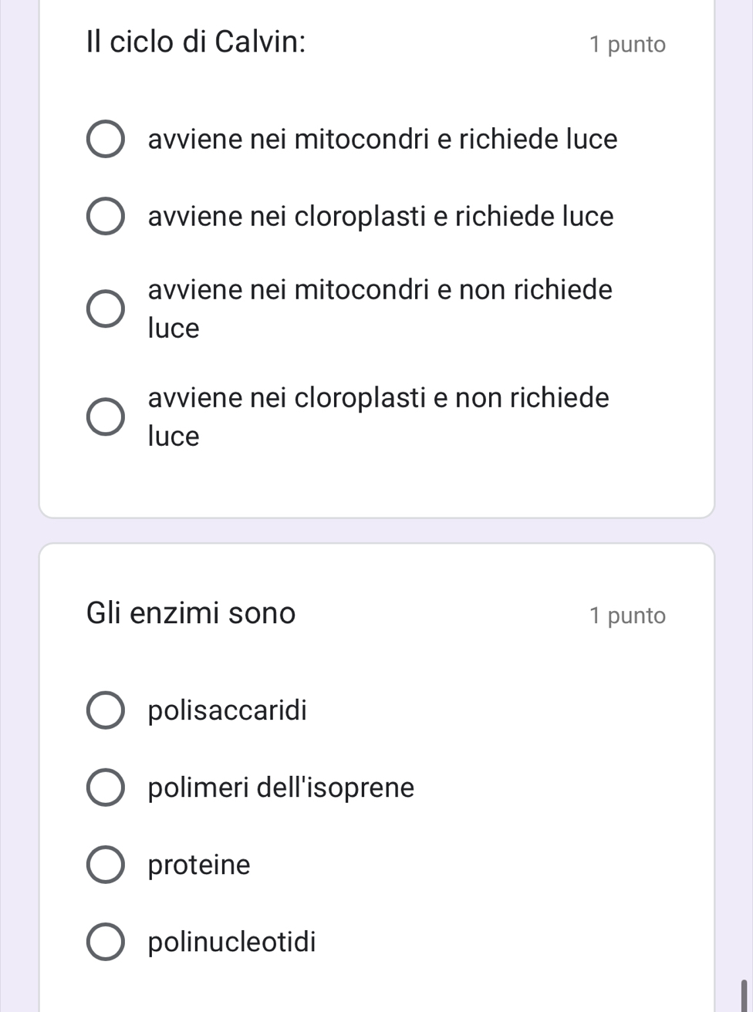Image resolution: width=753 pixels, height=1012 pixels.
Task: Choose radio circle 'mitocondri e non richiede luce'
Action: coord(104,309)
